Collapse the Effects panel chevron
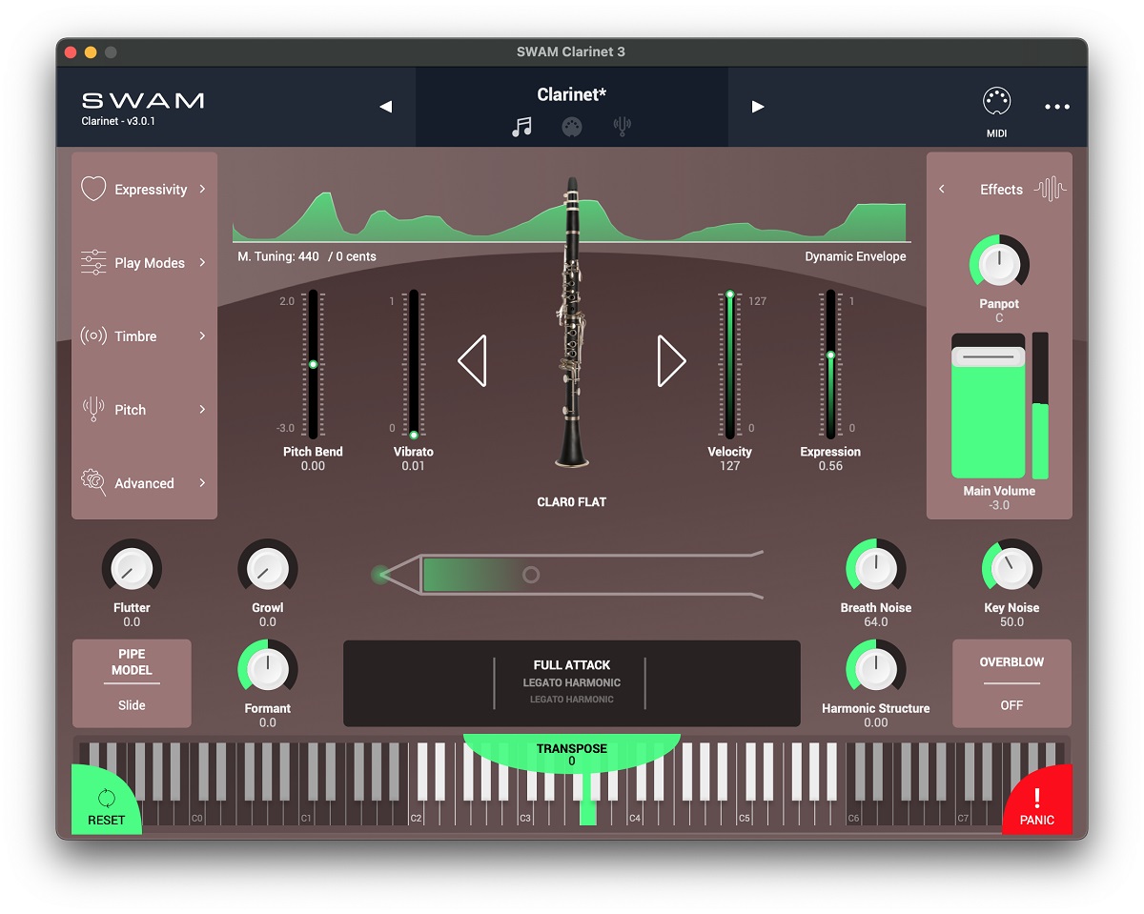Viewport: 1144px width, 914px height. [942, 189]
